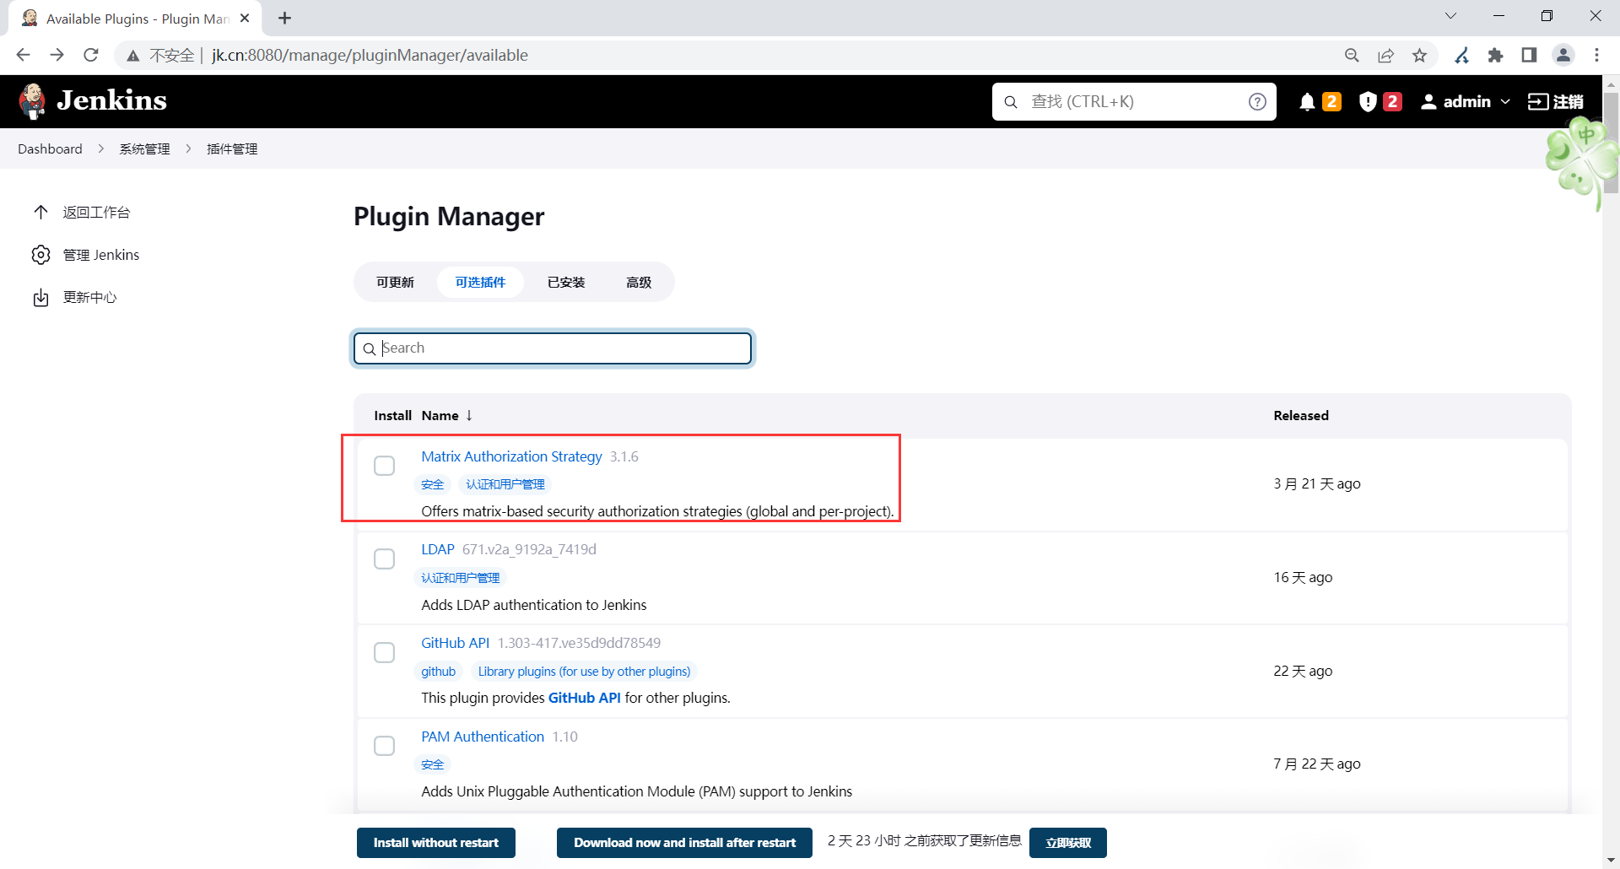The width and height of the screenshot is (1620, 869).
Task: Close the Available Plugins browser tab
Action: 245,18
